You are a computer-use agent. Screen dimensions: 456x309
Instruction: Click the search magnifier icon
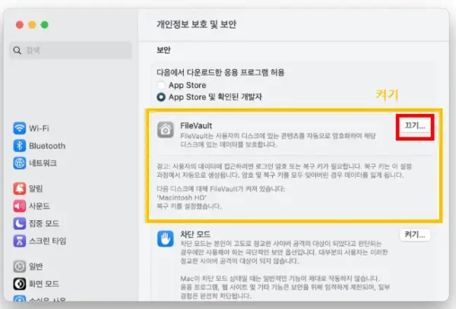pyautogui.click(x=17, y=50)
